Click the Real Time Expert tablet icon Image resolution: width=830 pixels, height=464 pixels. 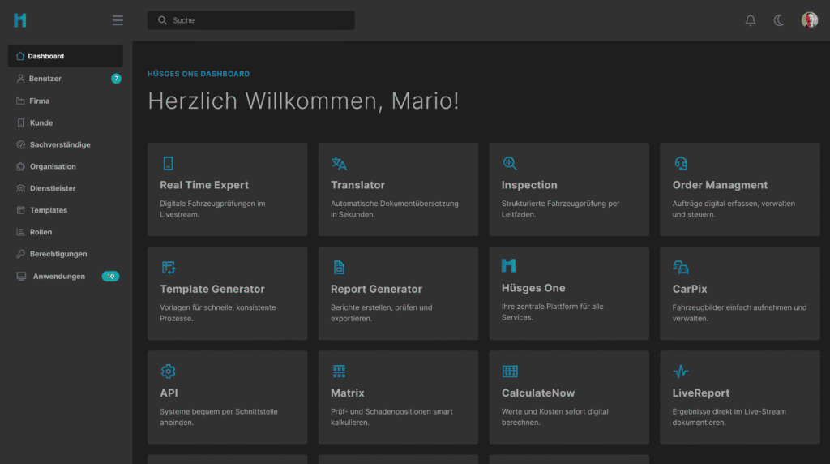169,163
